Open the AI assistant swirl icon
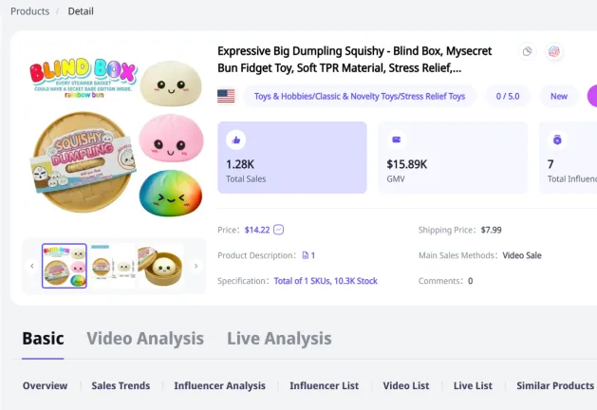Image resolution: width=597 pixels, height=410 pixels. 554,51
